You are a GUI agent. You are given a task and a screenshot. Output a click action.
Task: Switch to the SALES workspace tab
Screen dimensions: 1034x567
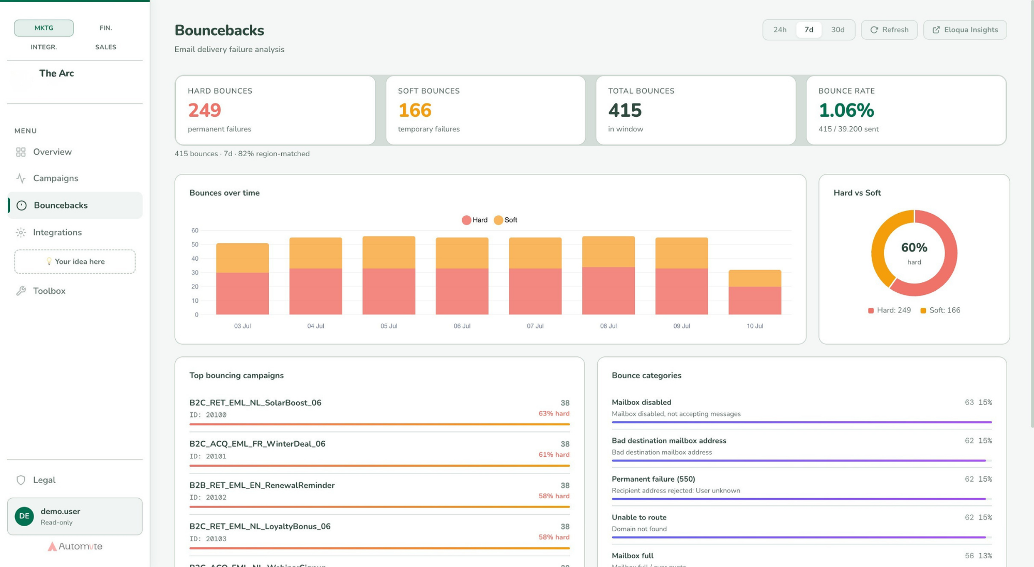[x=105, y=47]
